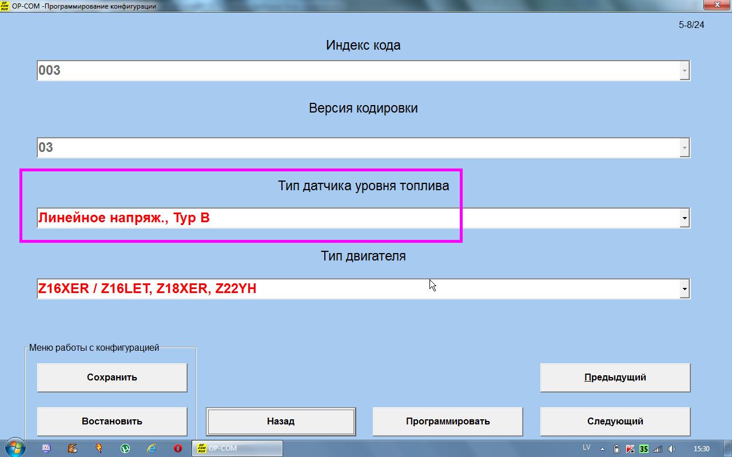Image resolution: width=732 pixels, height=457 pixels.
Task: Open the Opera browser from the taskbar
Action: (x=178, y=448)
